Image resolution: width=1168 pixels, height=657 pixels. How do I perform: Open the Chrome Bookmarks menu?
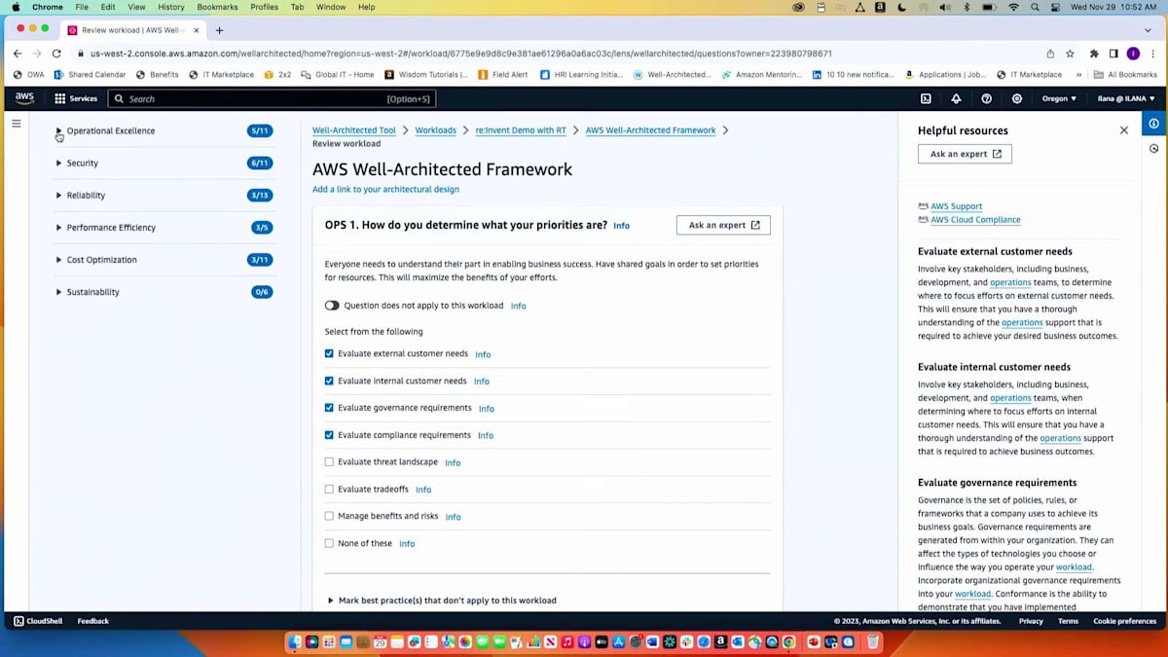pos(217,7)
